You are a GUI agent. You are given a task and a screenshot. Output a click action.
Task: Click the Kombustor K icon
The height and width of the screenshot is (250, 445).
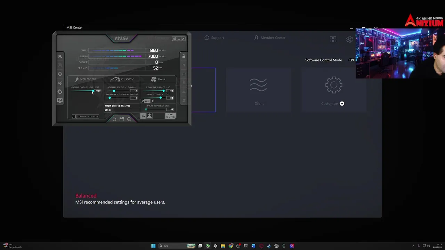(x=60, y=65)
